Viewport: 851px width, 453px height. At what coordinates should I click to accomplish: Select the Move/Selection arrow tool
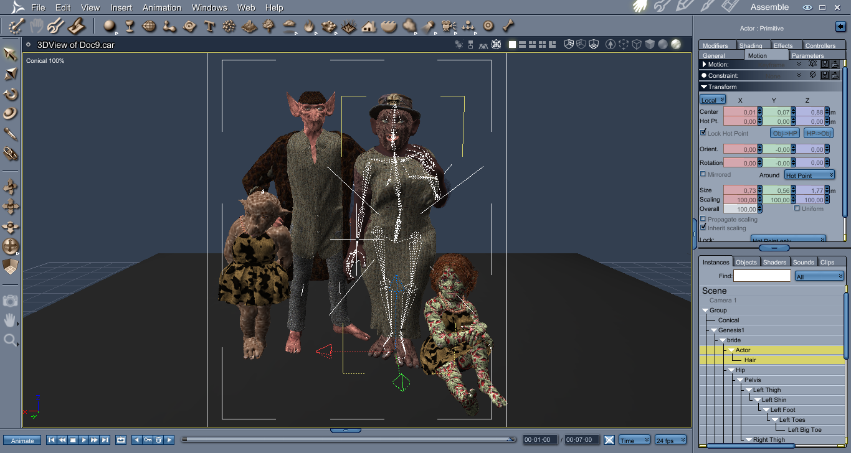[11, 54]
